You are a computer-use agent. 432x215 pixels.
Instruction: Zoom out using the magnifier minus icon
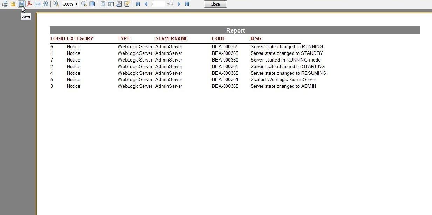pyautogui.click(x=84, y=4)
